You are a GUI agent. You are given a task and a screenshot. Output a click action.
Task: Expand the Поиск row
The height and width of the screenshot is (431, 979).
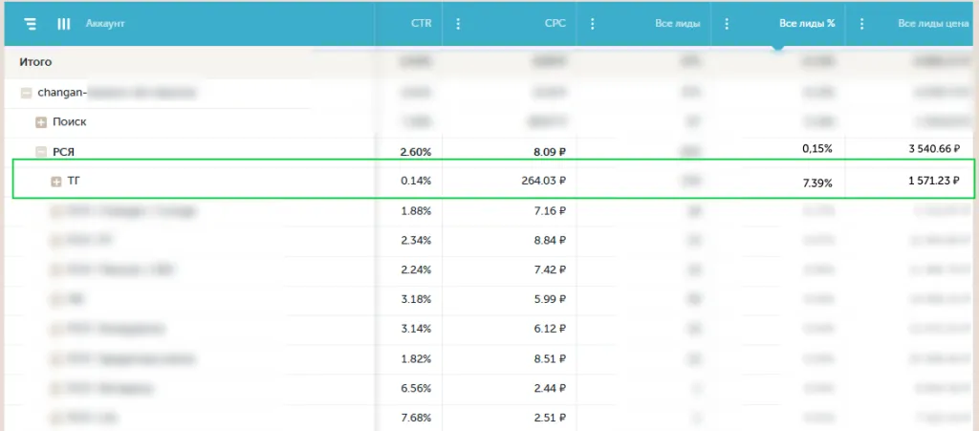click(x=41, y=122)
